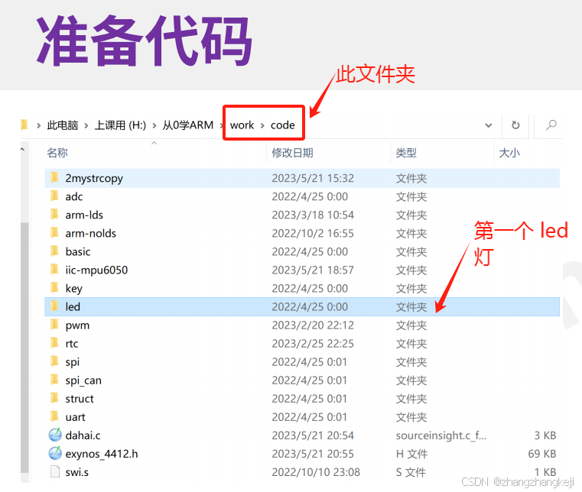Screen dimensions: 582x492
Task: Click type sourceinsight.c_f... of dahai.c
Action: pos(441,435)
